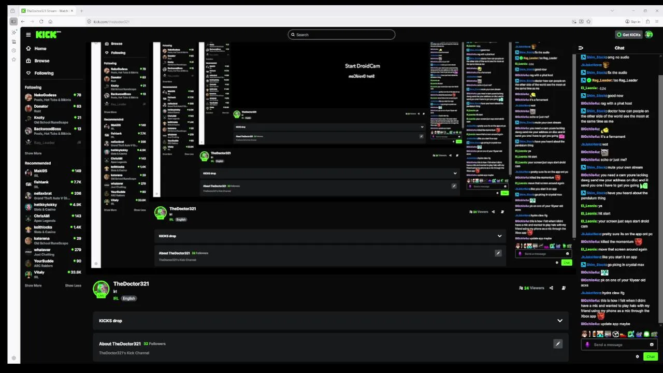Image resolution: width=663 pixels, height=373 pixels.
Task: Open whatever Just Chatting channel
Action: tap(53, 252)
